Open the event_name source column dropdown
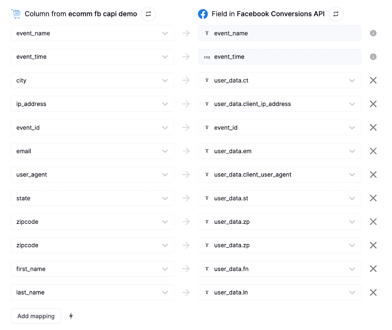 click(x=92, y=33)
